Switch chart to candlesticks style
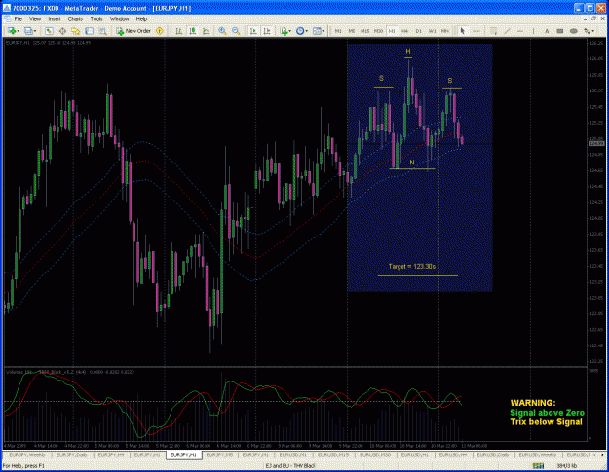The image size is (609, 472). point(192,31)
